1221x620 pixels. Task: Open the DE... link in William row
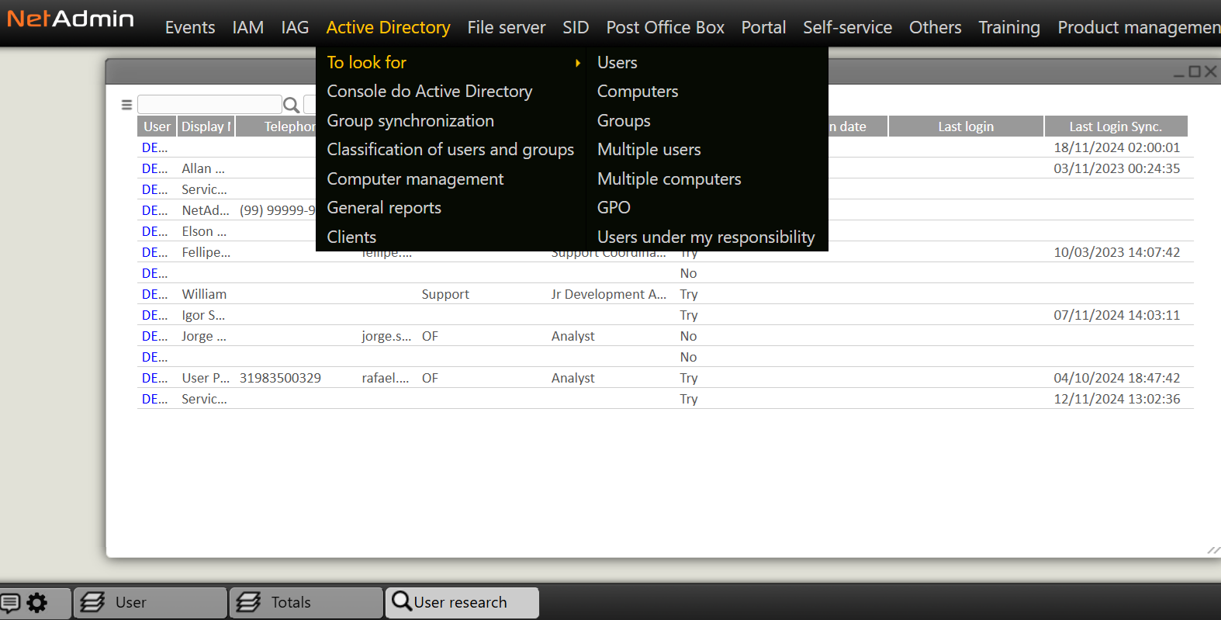(x=154, y=294)
